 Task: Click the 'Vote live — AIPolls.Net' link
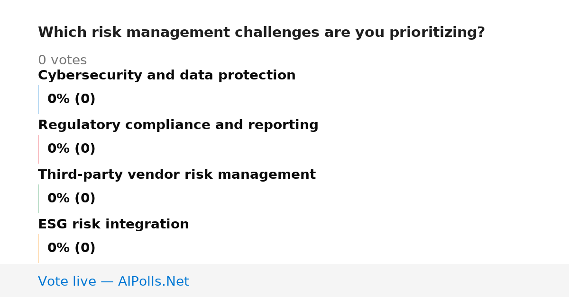point(113,281)
